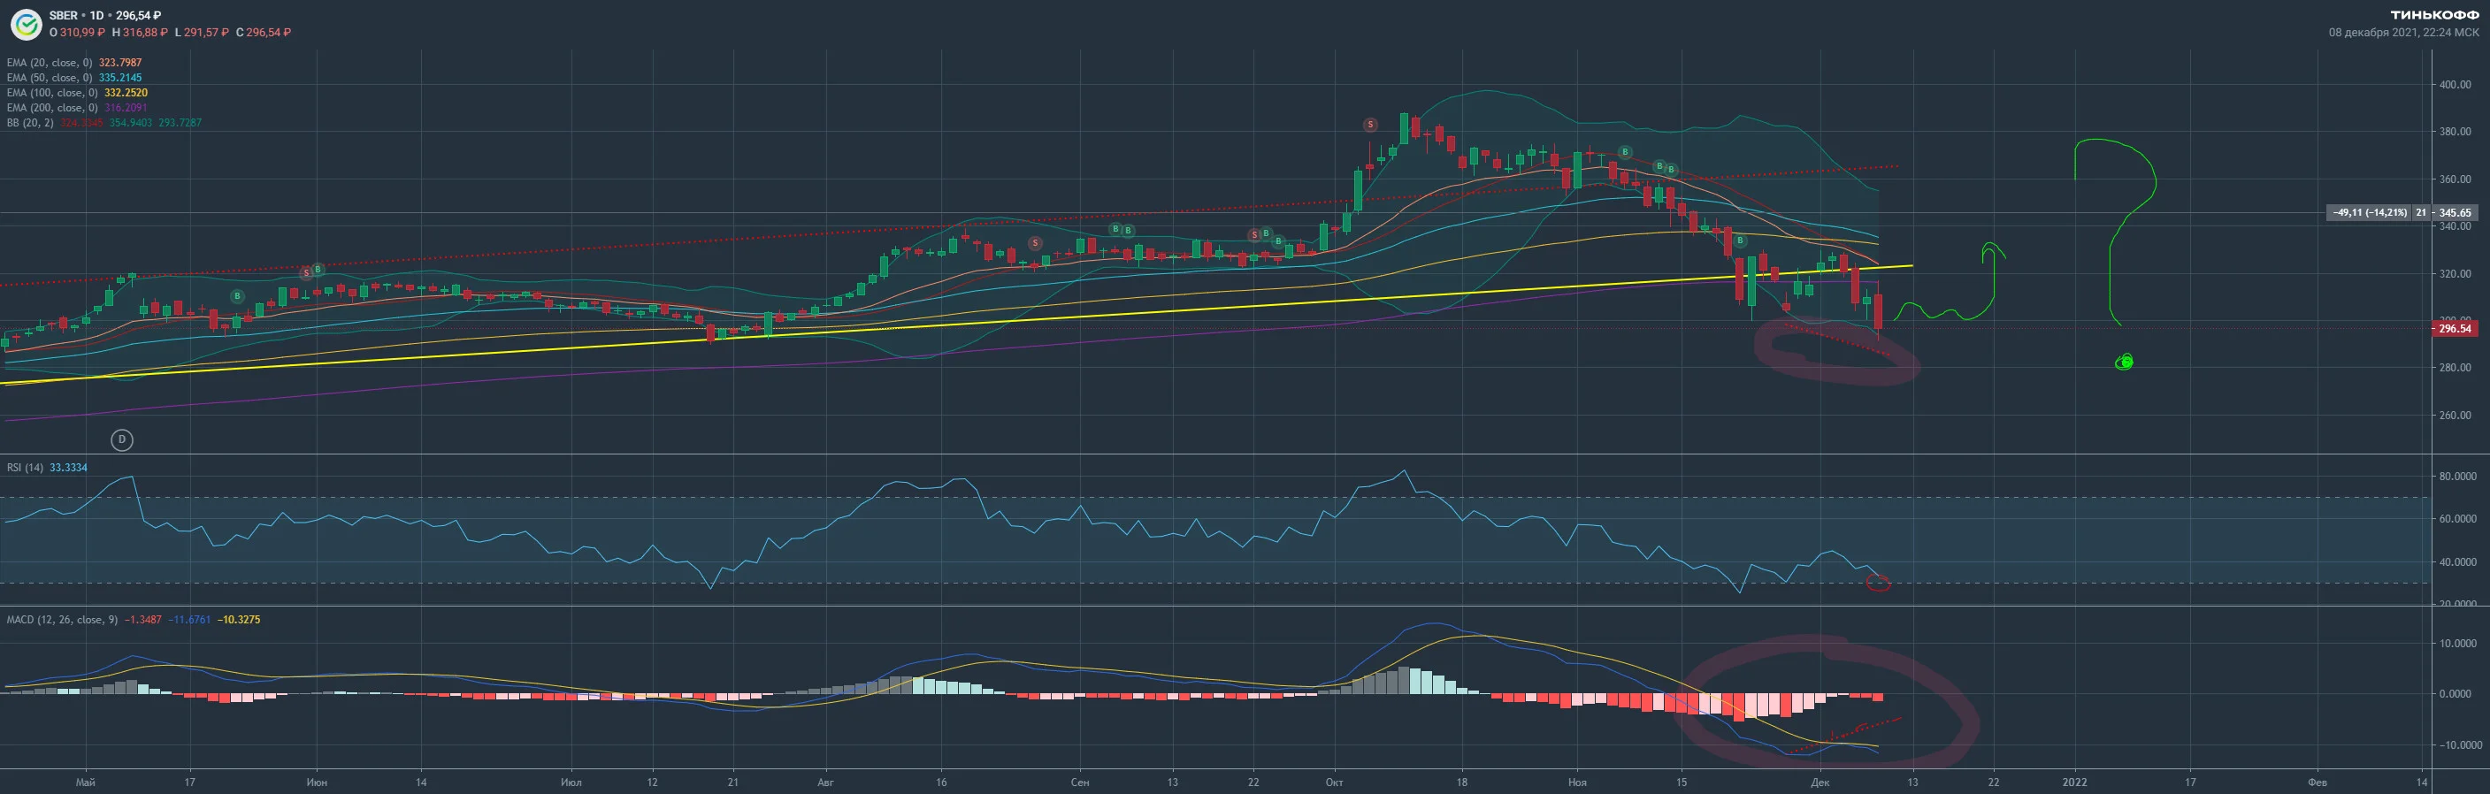Viewport: 2490px width, 794px height.
Task: Click the 360.00 price axis label
Action: pyautogui.click(x=2456, y=179)
